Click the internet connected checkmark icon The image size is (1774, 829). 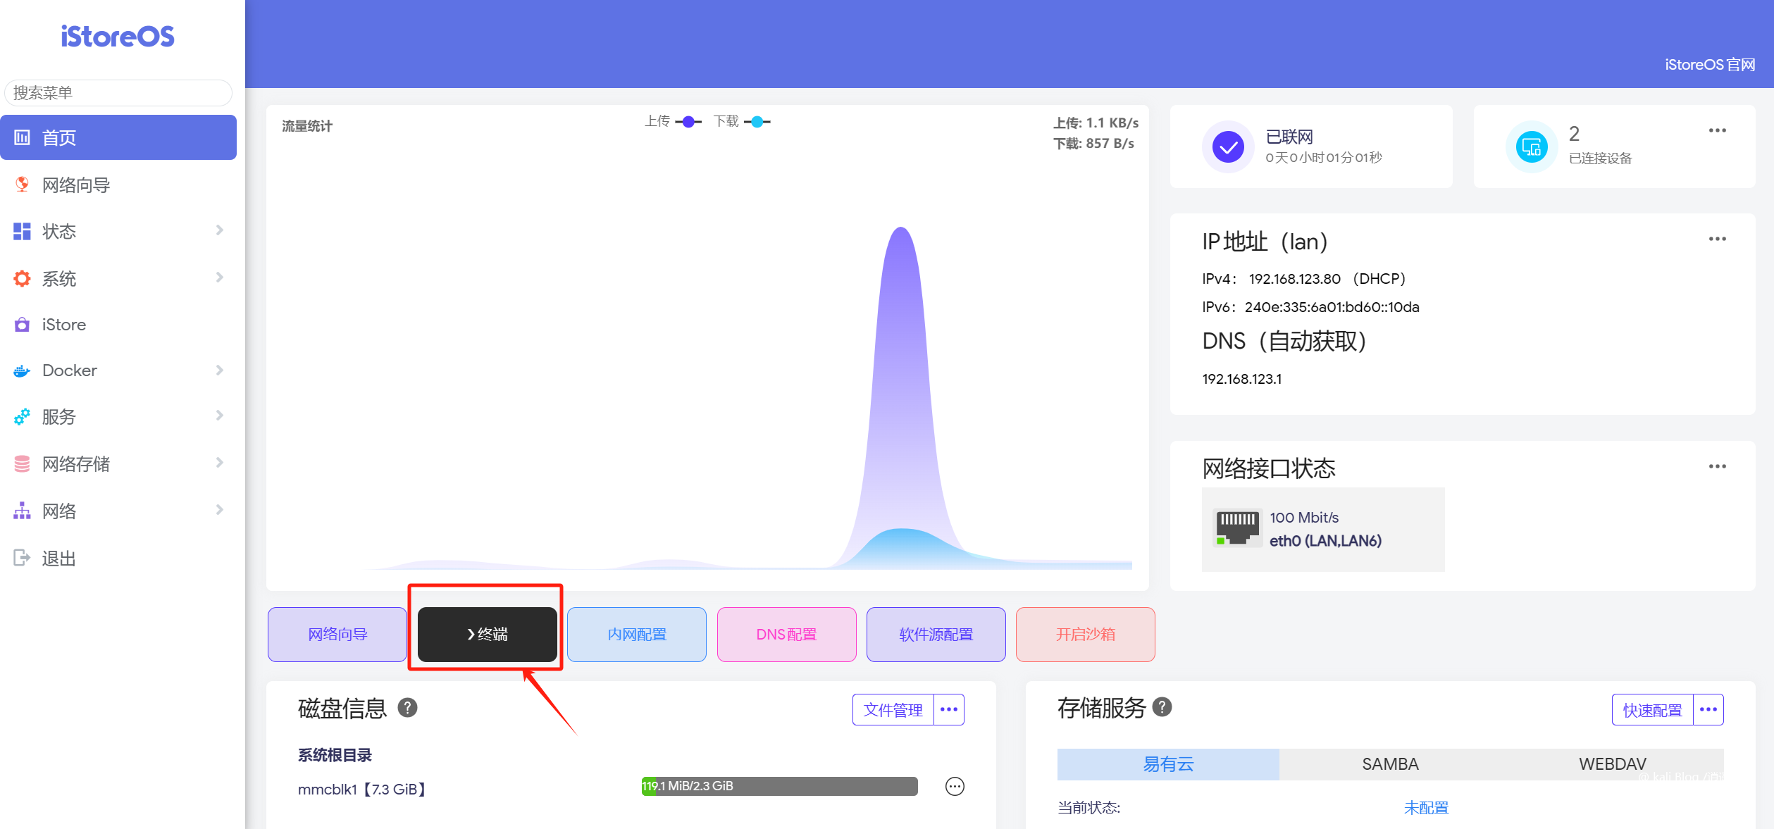(1227, 147)
